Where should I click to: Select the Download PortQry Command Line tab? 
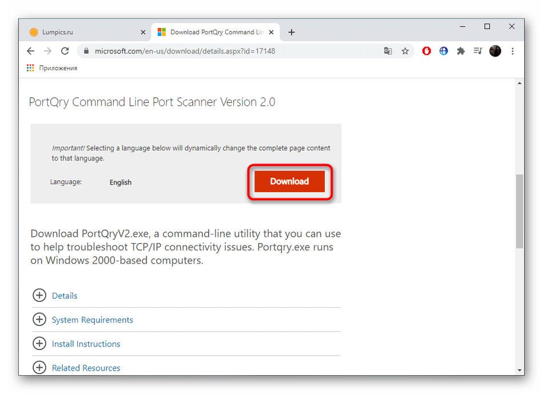pos(215,32)
